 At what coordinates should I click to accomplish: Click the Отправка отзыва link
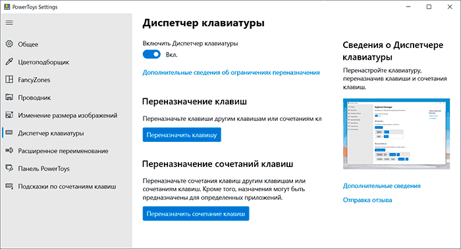tap(367, 200)
